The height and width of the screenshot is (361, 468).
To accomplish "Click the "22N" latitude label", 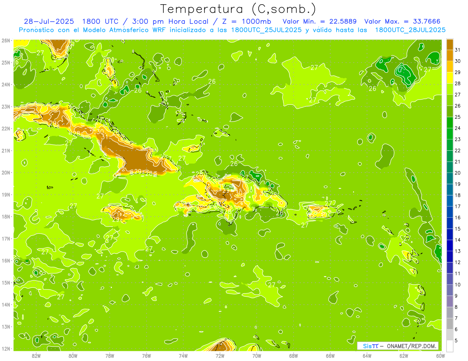I will coord(6,129).
